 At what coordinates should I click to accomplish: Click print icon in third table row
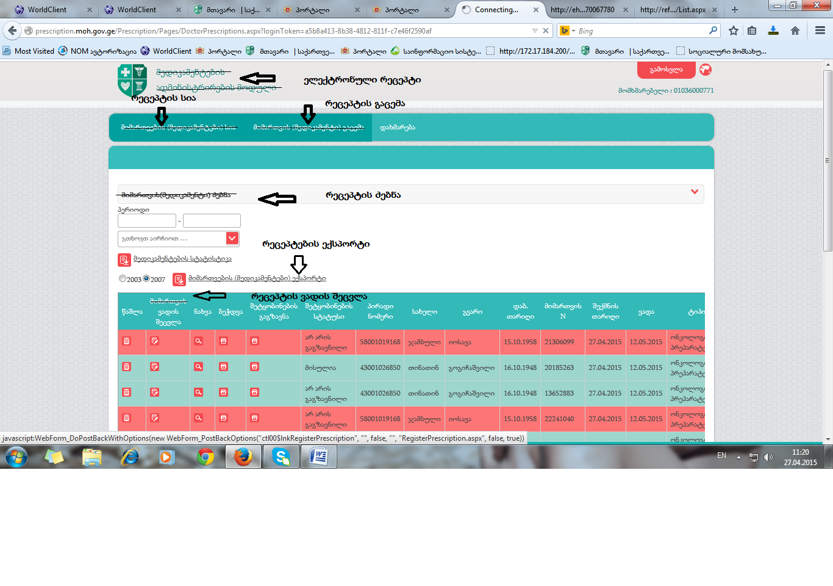(x=223, y=392)
